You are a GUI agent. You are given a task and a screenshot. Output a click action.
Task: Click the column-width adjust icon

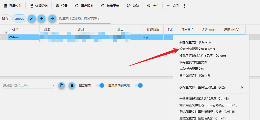[52, 18]
